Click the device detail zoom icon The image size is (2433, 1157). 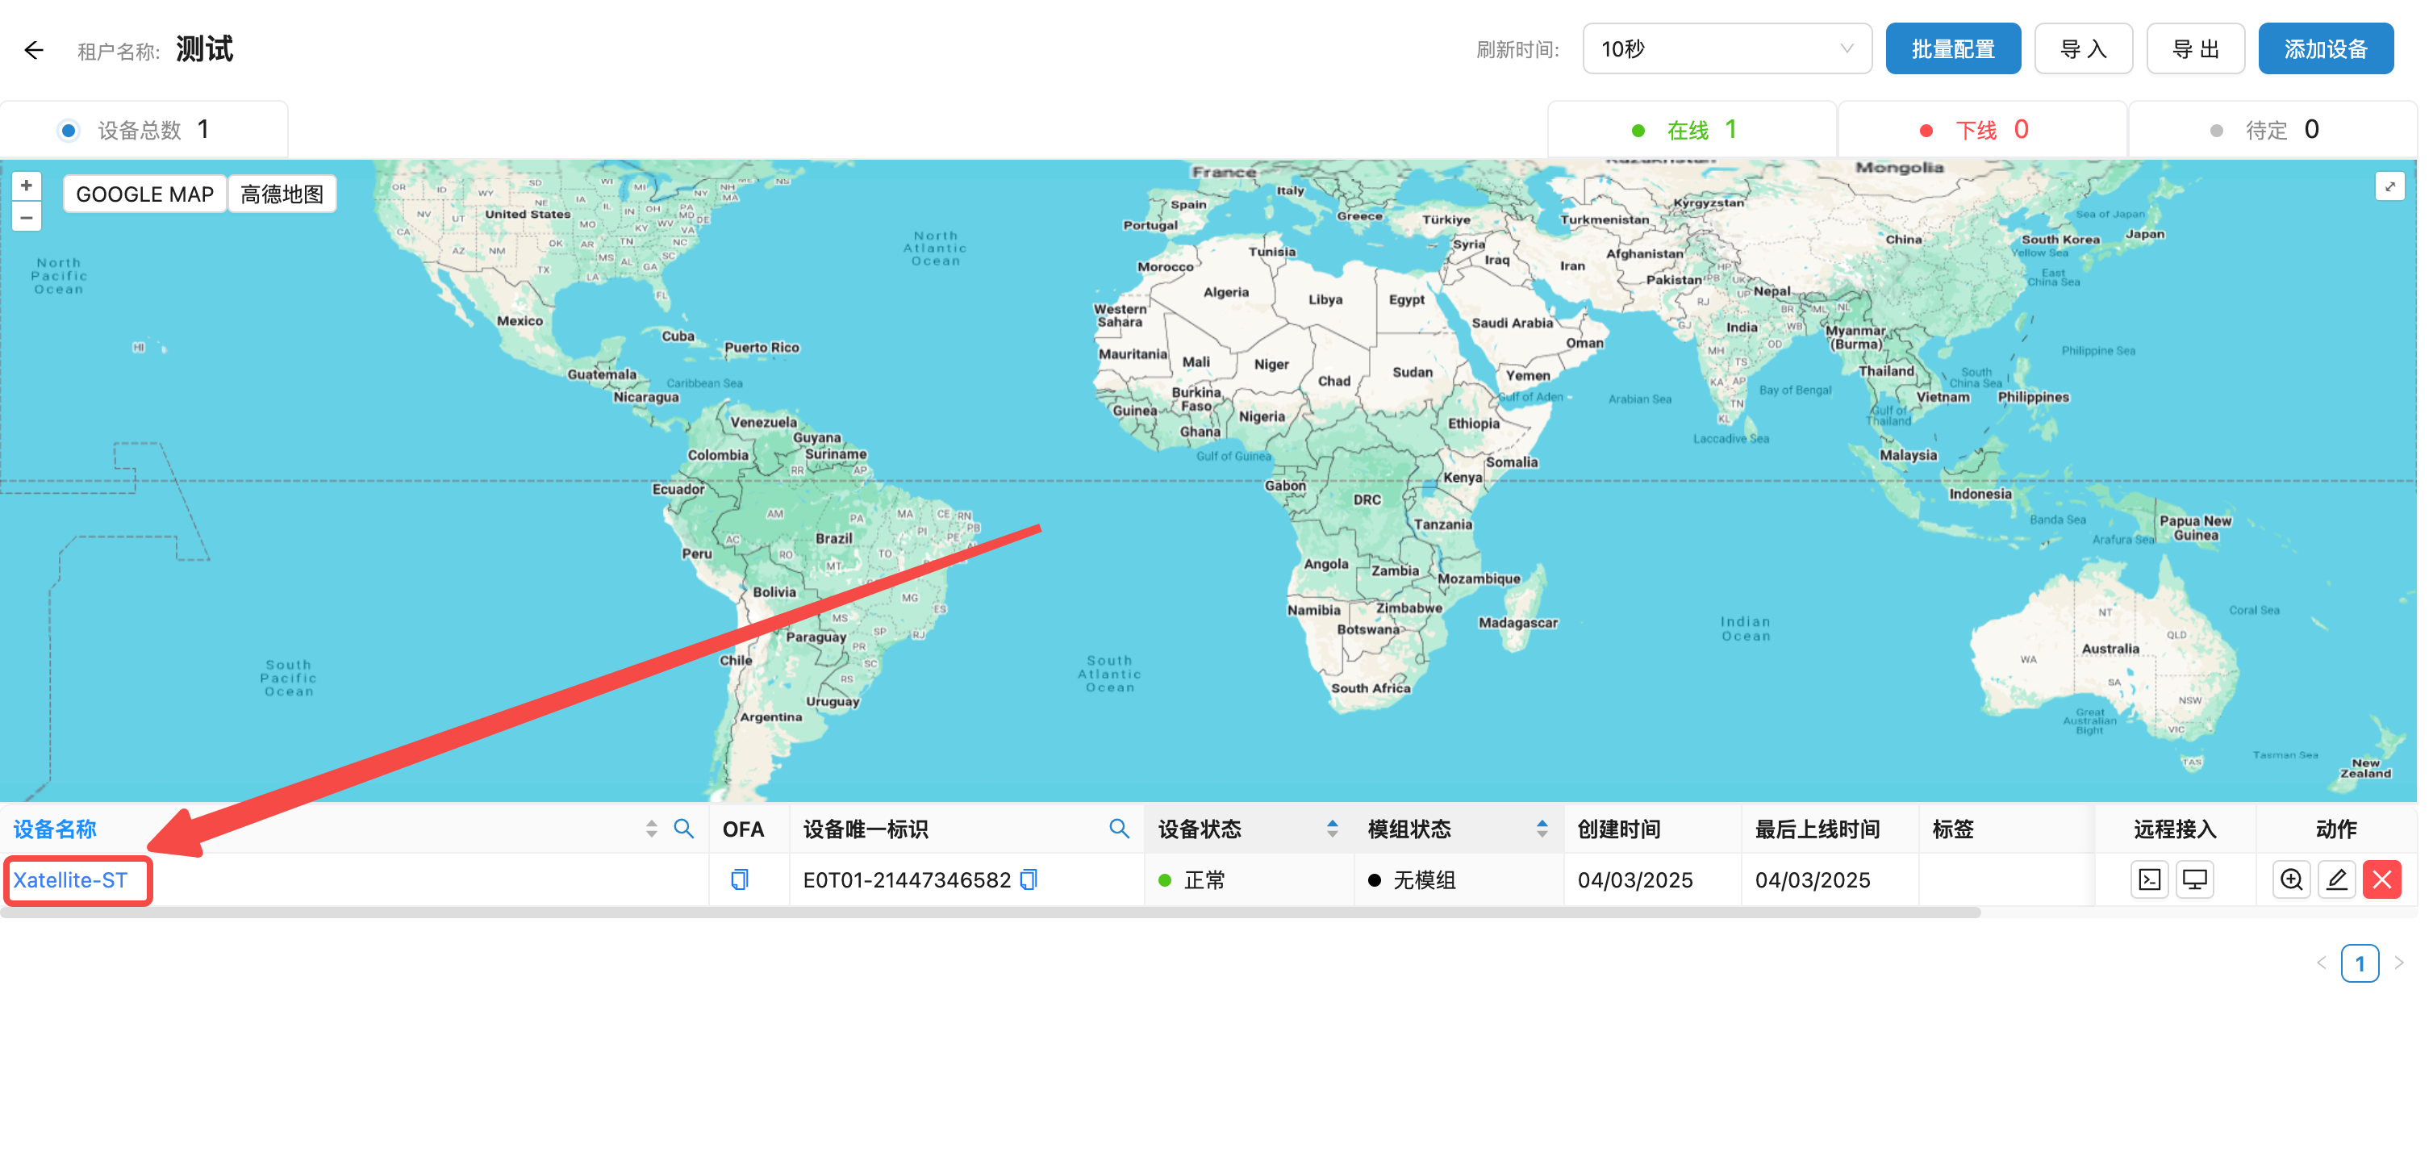[2291, 880]
